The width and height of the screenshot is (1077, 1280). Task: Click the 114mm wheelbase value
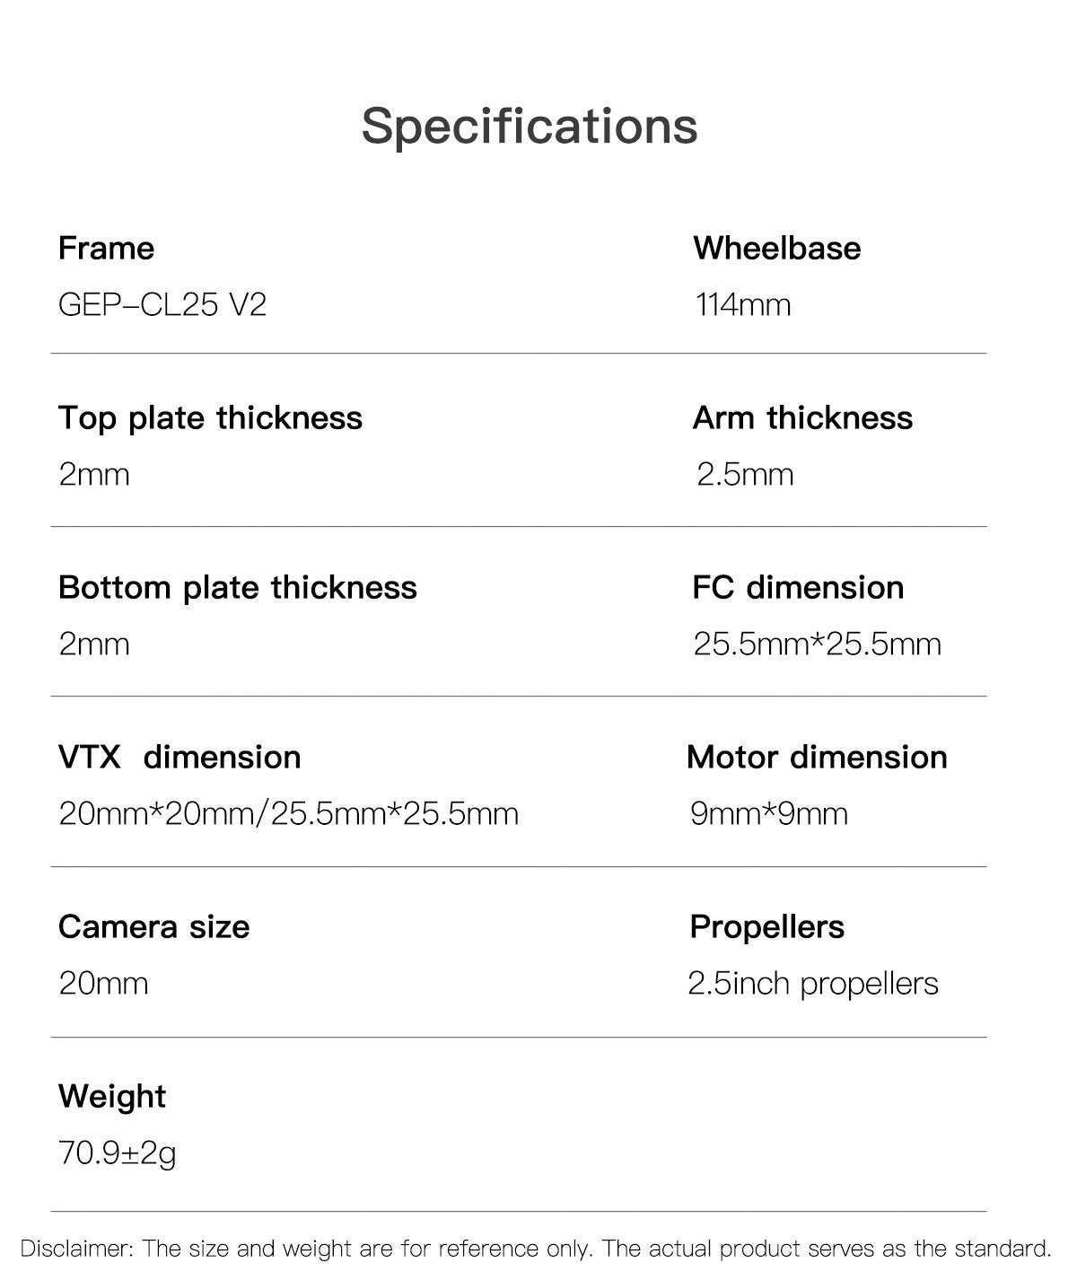(743, 305)
